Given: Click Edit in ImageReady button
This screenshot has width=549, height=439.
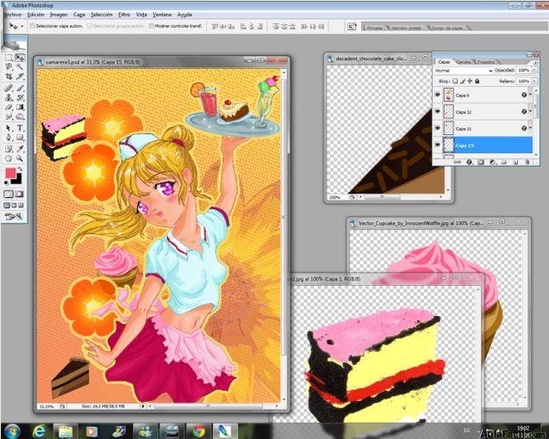Looking at the screenshot, I should [14, 217].
